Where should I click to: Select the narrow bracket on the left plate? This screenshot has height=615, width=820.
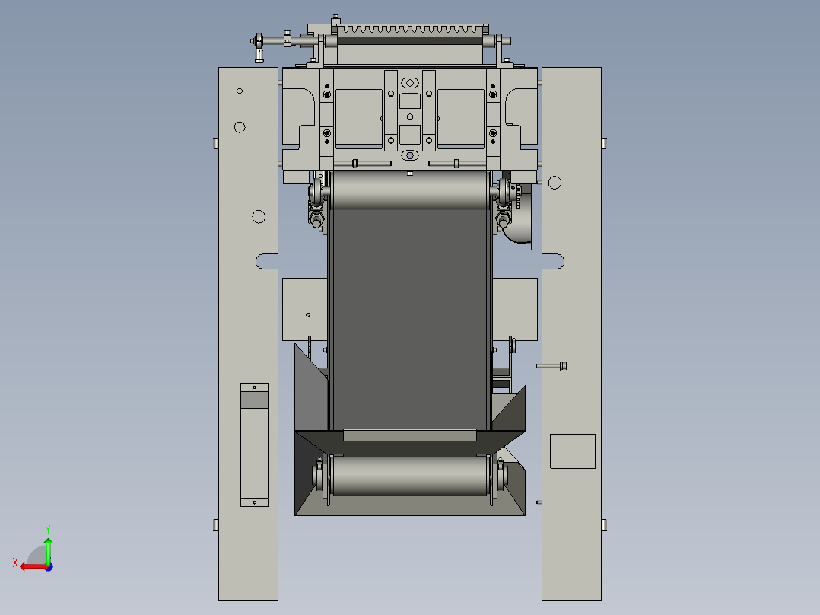(254, 445)
